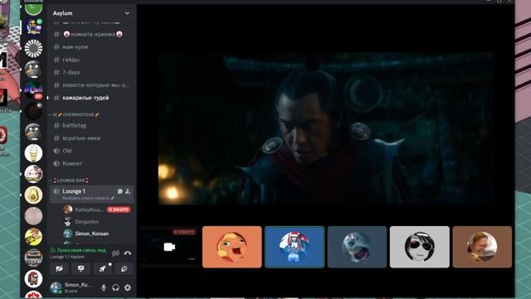Image resolution: width=531 pixels, height=299 pixels.
Task: Turn on camera in voice panel
Action: pos(59,268)
